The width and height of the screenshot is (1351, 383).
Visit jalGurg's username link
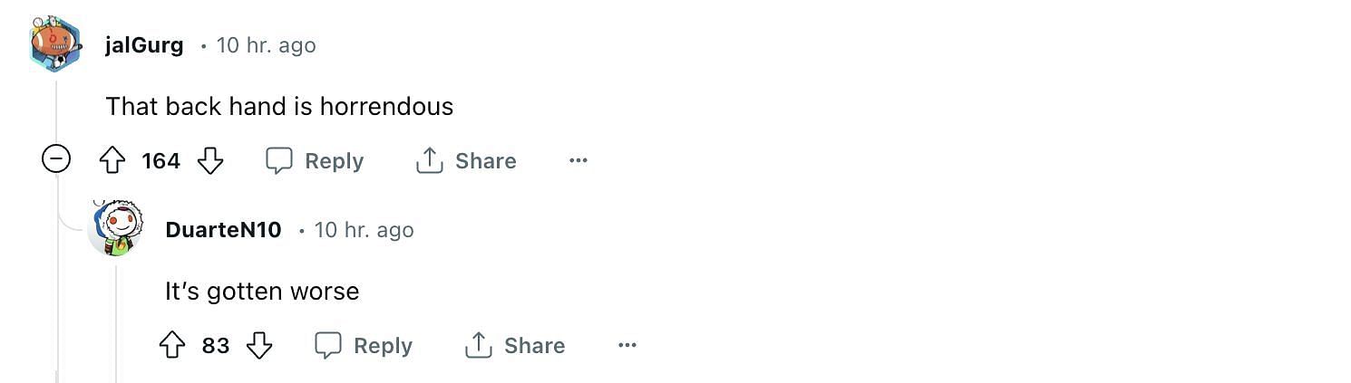tap(144, 45)
